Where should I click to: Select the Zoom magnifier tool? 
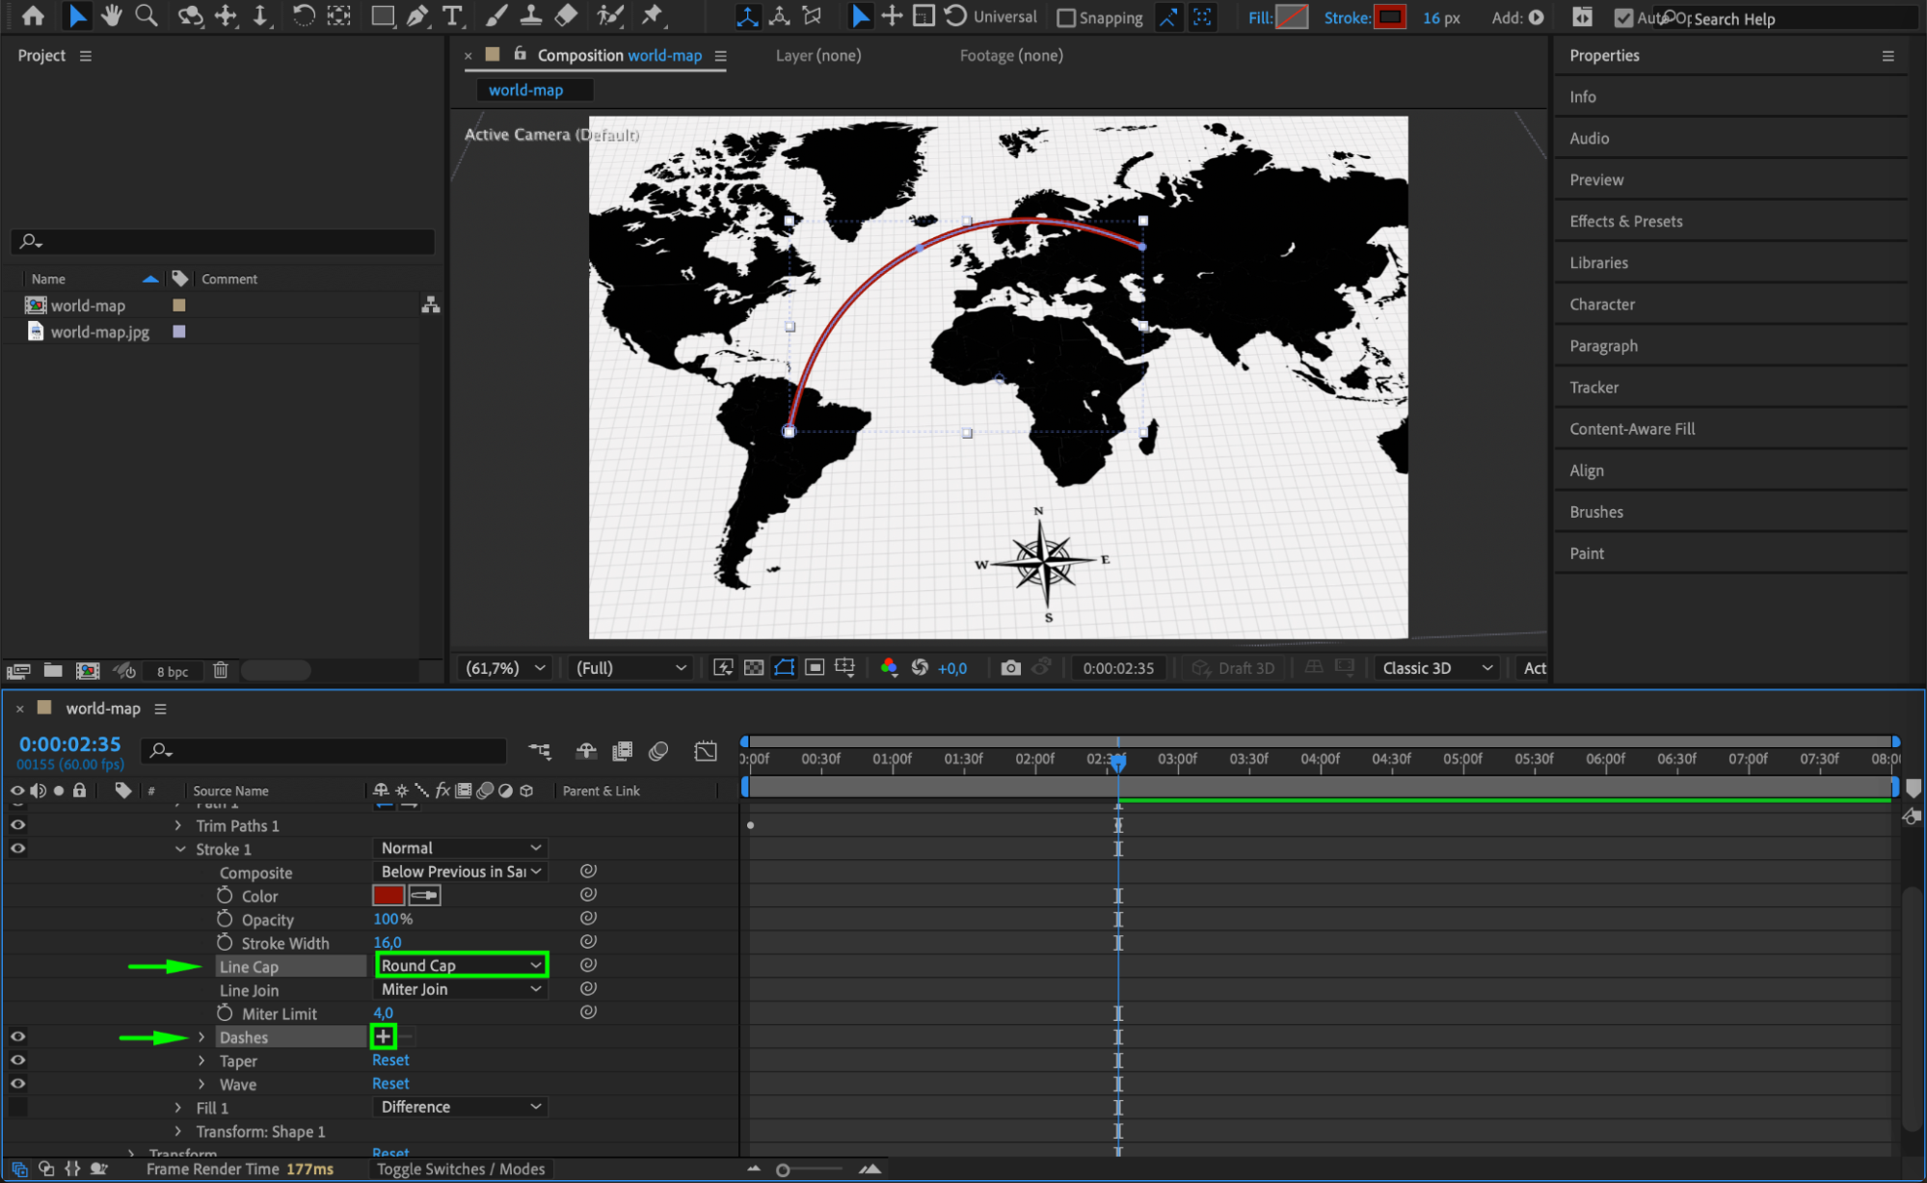[x=147, y=15]
